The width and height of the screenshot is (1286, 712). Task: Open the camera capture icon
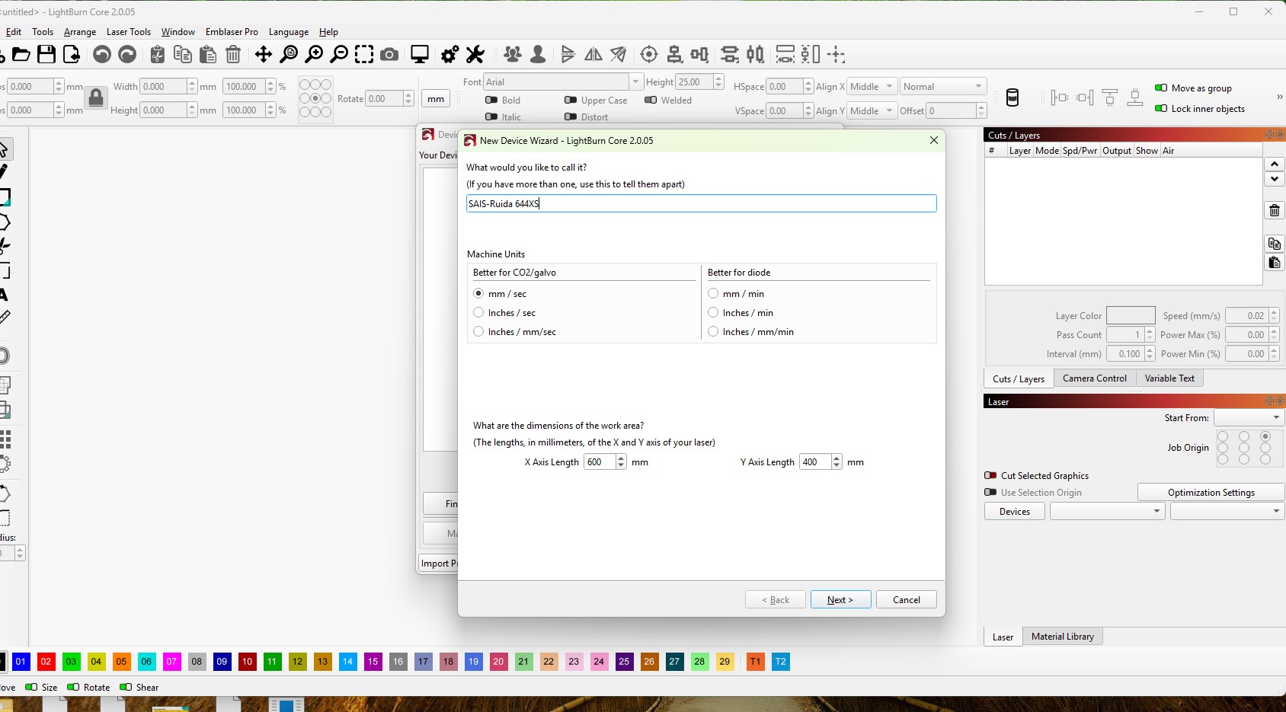point(389,54)
